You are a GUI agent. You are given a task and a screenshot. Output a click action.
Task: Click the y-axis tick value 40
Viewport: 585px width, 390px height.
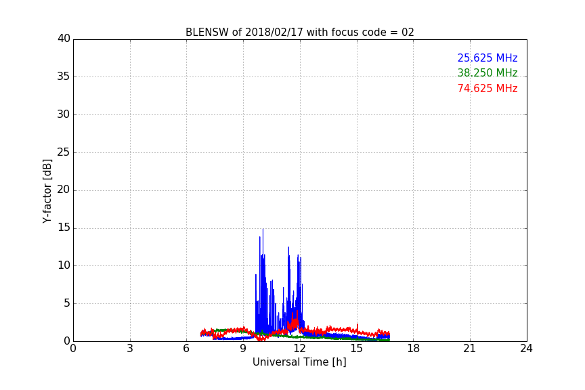click(64, 39)
